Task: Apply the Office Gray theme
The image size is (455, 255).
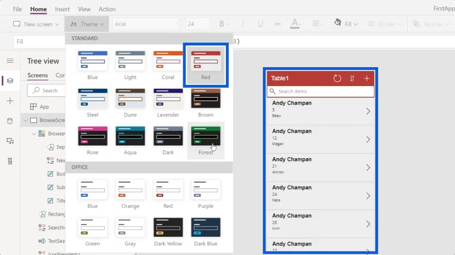Action: click(x=130, y=232)
